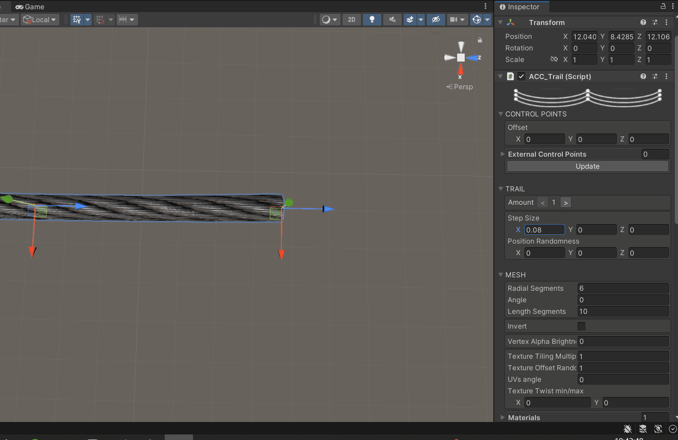Image resolution: width=678 pixels, height=440 pixels.
Task: Open the Local handle rotation dropdown
Action: pyautogui.click(x=40, y=19)
